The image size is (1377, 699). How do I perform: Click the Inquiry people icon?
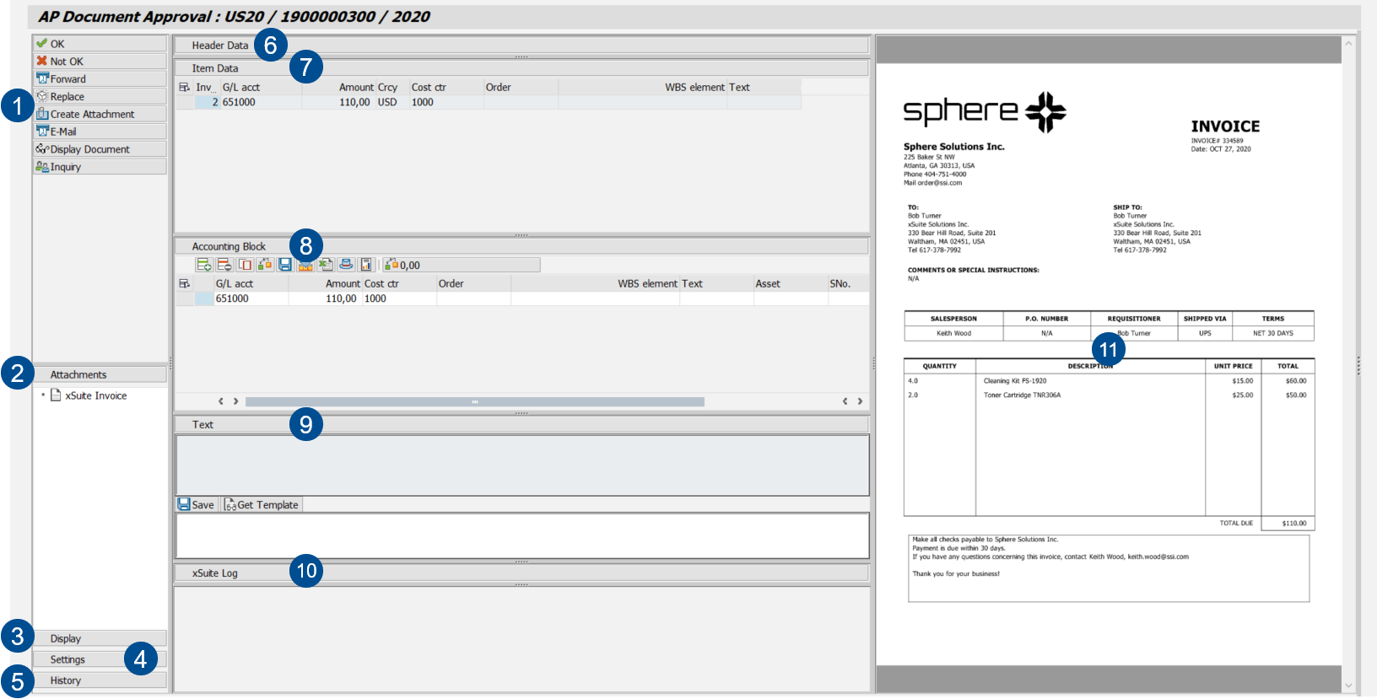[42, 167]
